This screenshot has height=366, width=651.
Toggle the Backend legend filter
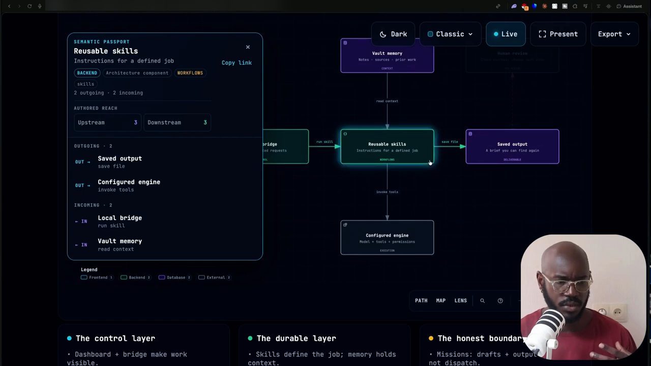click(x=135, y=278)
